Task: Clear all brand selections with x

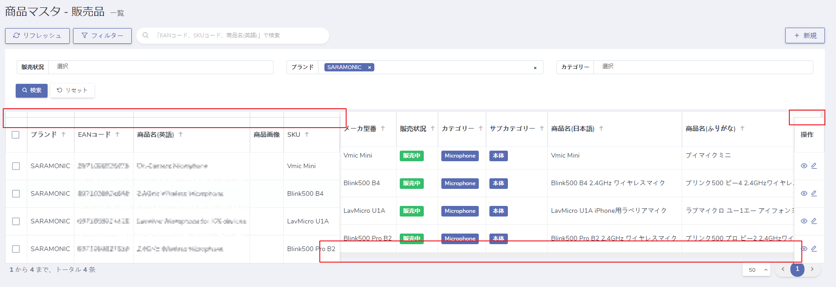Action: [535, 68]
